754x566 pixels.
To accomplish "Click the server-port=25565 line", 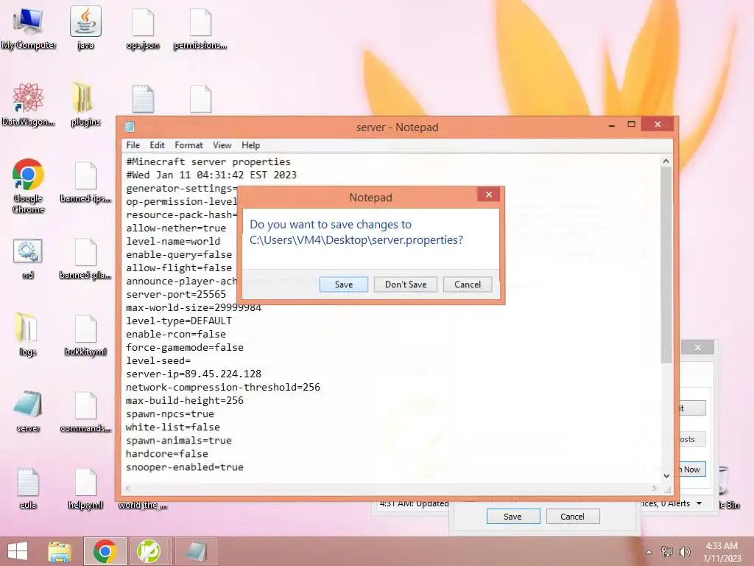I will click(176, 294).
